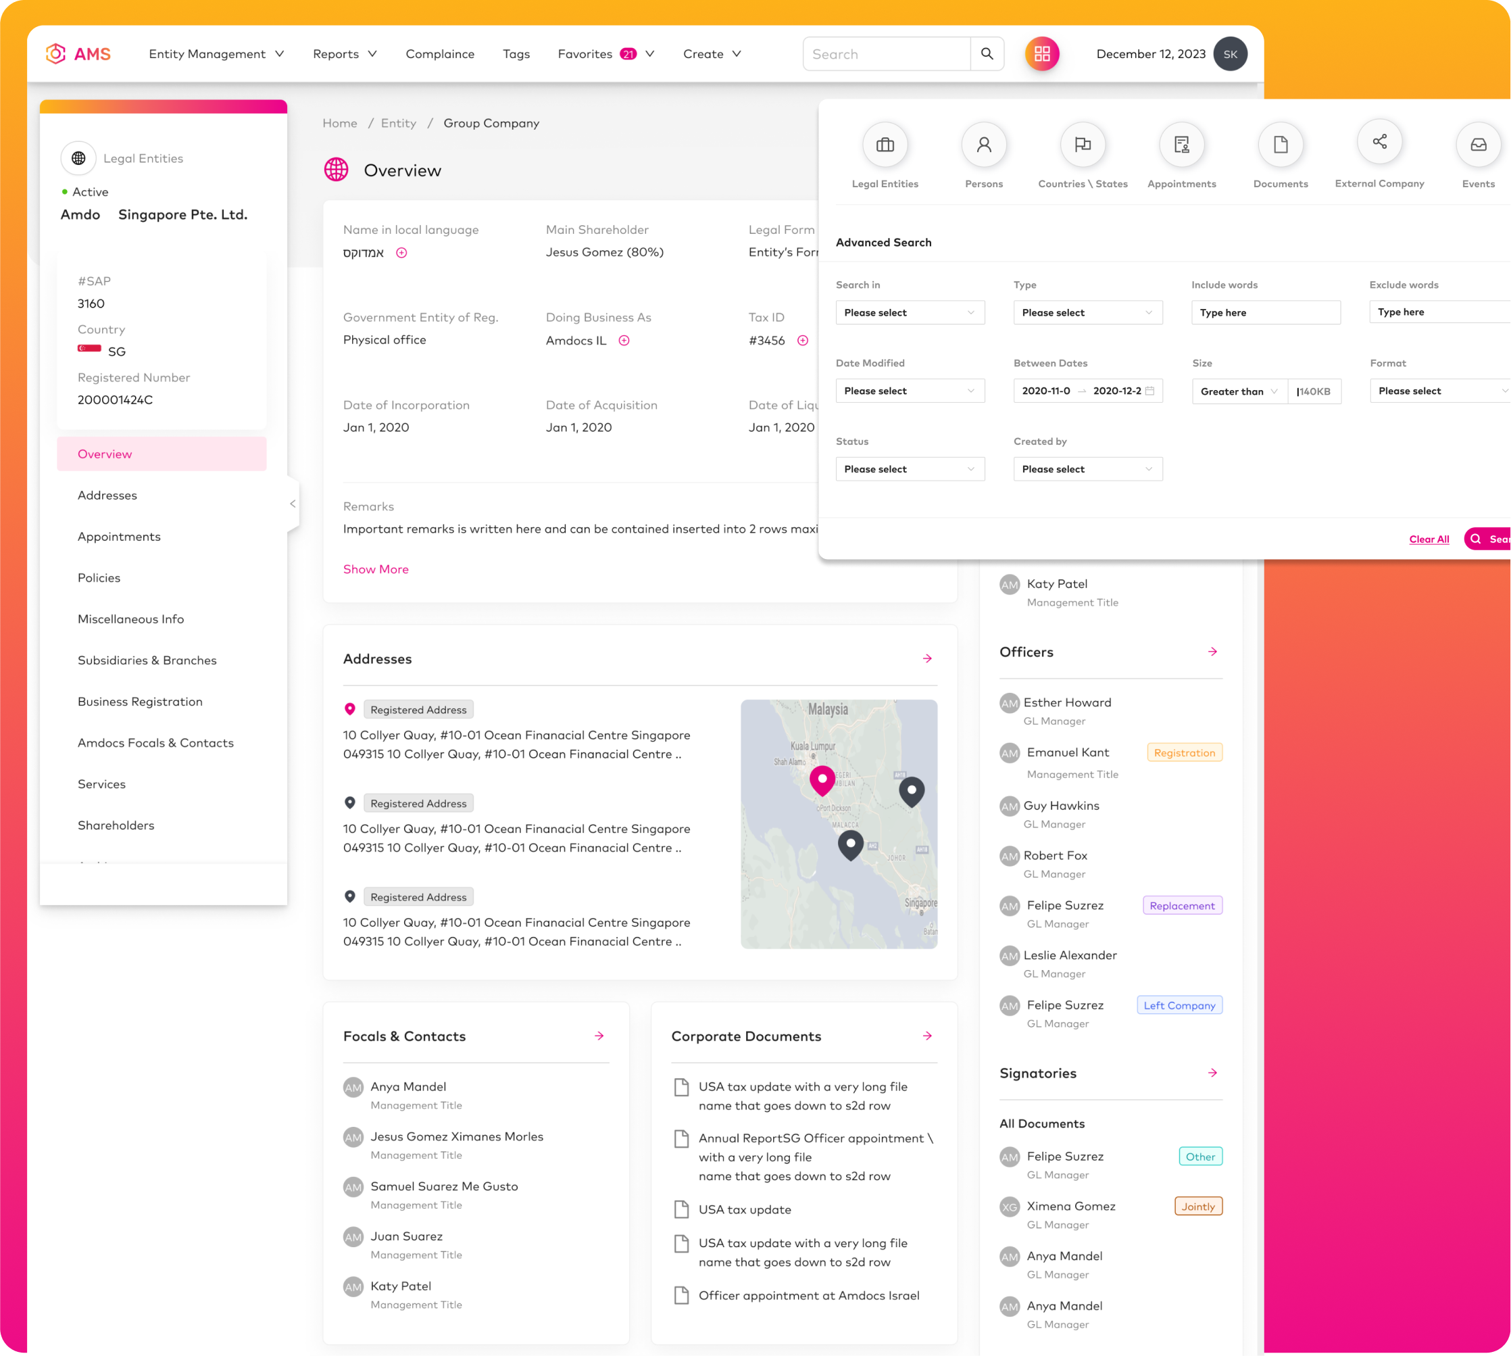Click the search magnifier button

(x=987, y=53)
